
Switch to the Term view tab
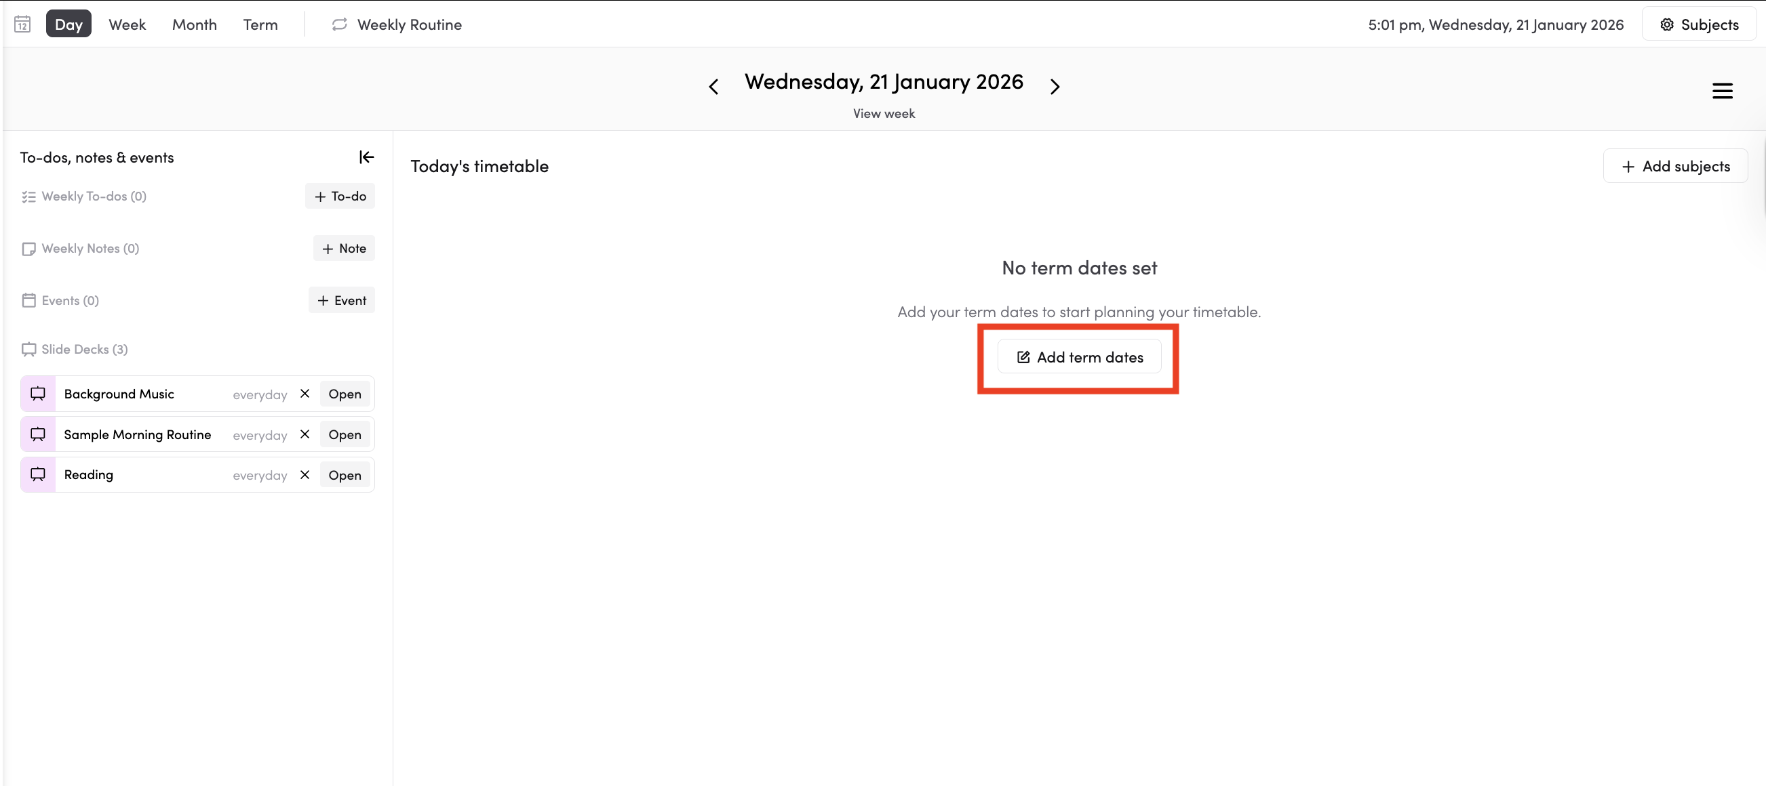pos(260,24)
